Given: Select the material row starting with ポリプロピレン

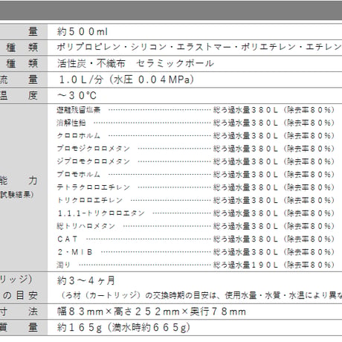Looking at the screenshot, I should (199, 47).
